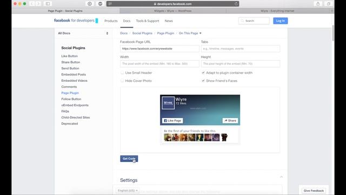346x195 pixels.
Task: Follow the Social Plugins breadcrumb link
Action: pos(142,33)
